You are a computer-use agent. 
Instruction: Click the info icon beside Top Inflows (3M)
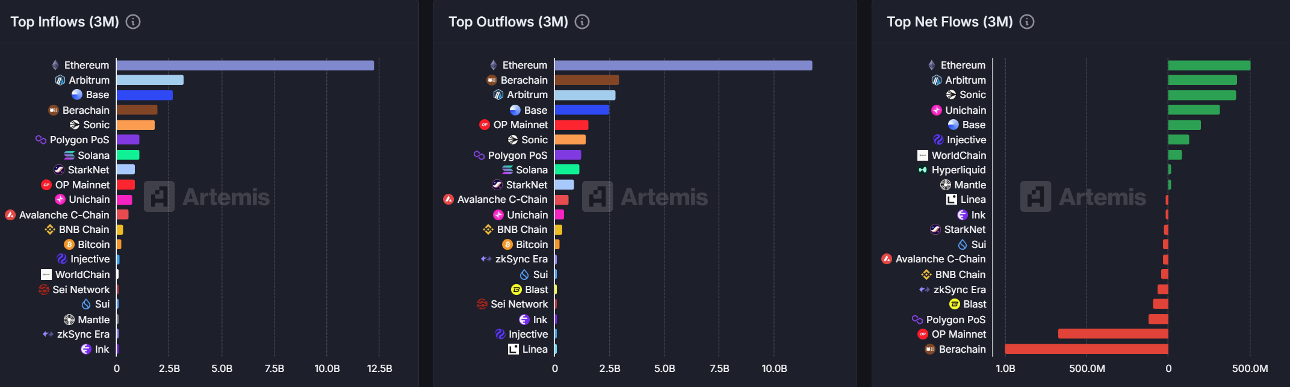click(133, 22)
